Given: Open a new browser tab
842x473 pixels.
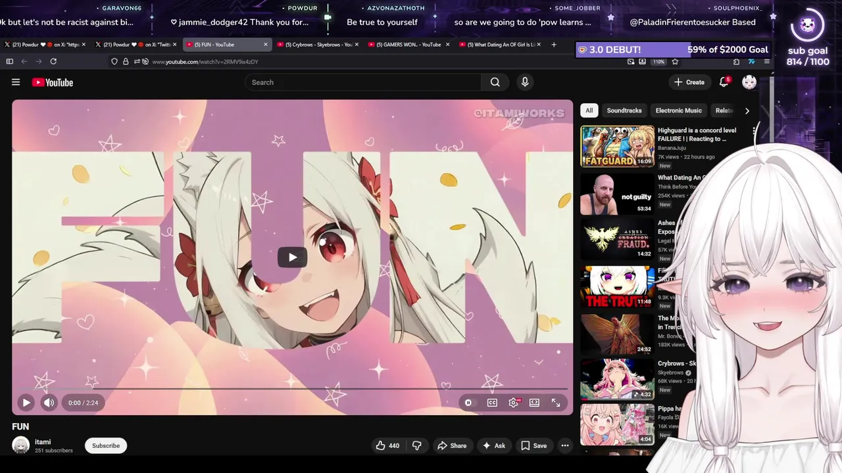Looking at the screenshot, I should coord(554,45).
